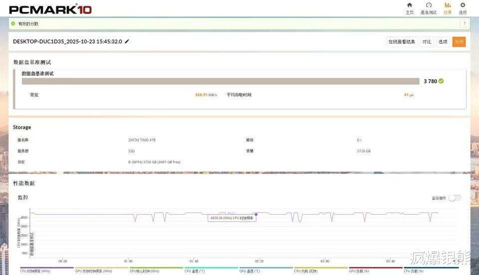Click the 41 μs access time value
Viewport: 479px width, 275px height.
tap(409, 95)
